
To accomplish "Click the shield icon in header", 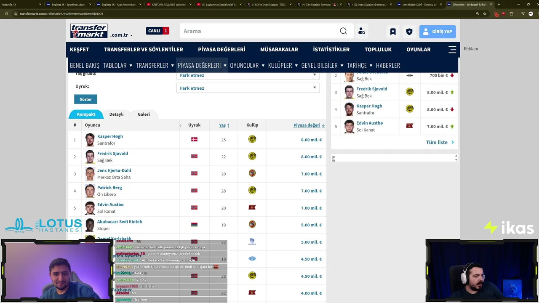I will point(409,32).
